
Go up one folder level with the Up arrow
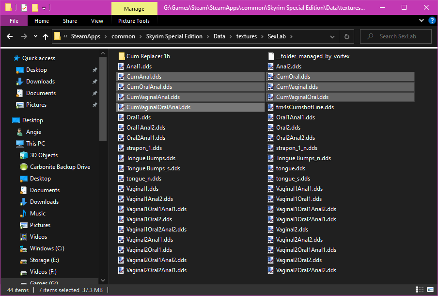click(x=46, y=36)
